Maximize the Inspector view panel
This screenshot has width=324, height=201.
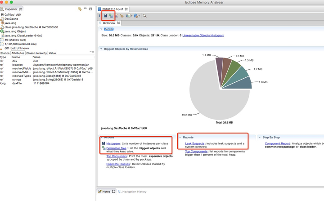[90, 9]
